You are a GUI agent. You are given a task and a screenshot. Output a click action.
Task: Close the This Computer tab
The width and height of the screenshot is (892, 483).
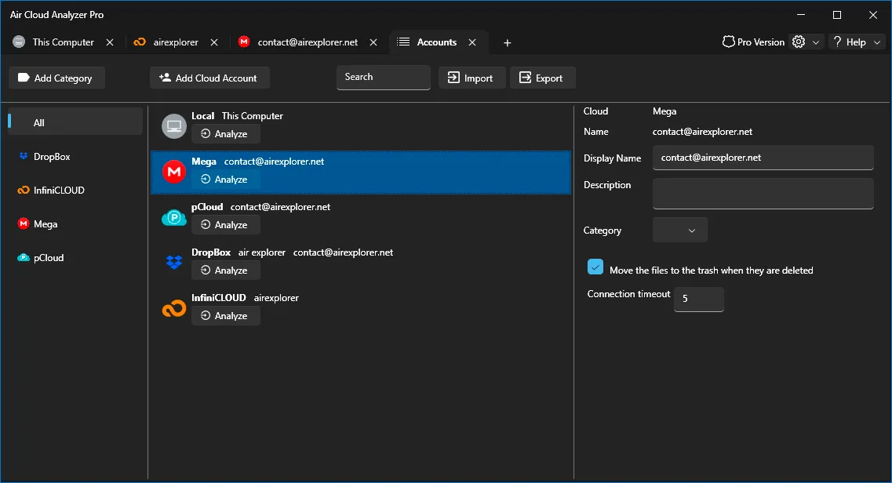(x=110, y=42)
